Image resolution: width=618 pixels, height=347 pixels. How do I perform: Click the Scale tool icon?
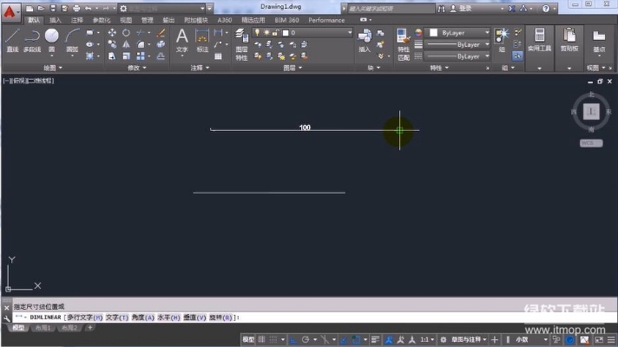pyautogui.click(x=126, y=56)
